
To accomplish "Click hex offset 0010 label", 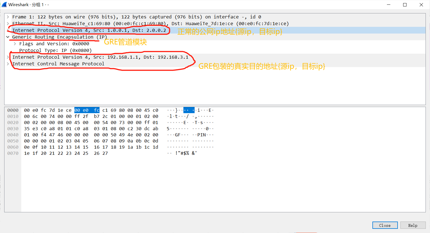I will pyautogui.click(x=13, y=116).
